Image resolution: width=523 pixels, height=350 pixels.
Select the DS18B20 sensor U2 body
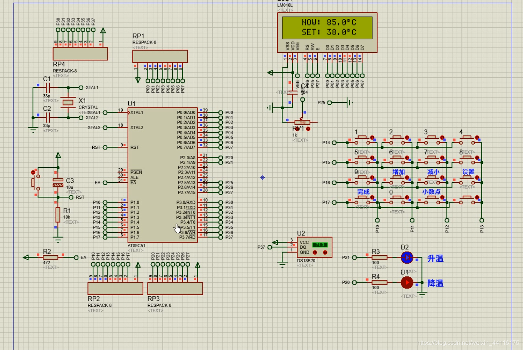coord(314,247)
